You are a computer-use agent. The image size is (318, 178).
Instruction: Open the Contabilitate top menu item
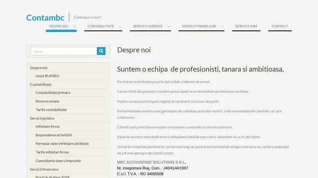101,26
